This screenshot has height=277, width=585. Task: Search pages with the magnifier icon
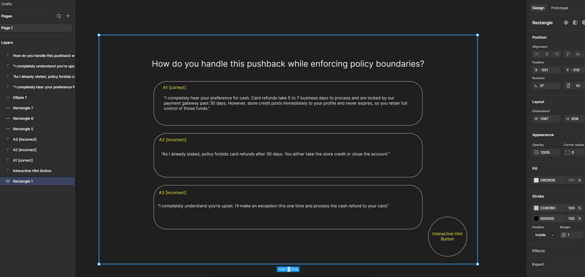59,16
